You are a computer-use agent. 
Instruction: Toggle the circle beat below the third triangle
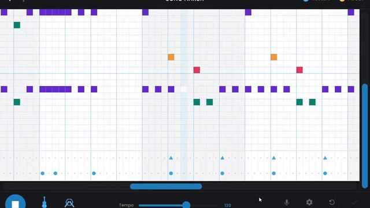point(273,173)
